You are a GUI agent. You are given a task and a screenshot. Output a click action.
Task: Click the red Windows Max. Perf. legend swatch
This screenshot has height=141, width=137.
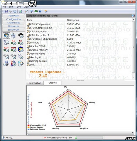click(28, 125)
